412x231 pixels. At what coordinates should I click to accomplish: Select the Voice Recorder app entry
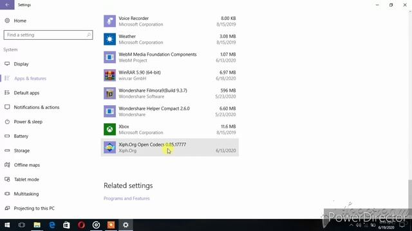pyautogui.click(x=170, y=21)
